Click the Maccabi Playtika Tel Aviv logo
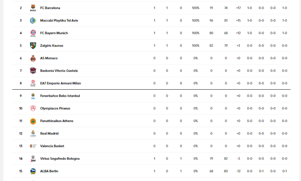This screenshot has height=181, width=301. (33, 20)
